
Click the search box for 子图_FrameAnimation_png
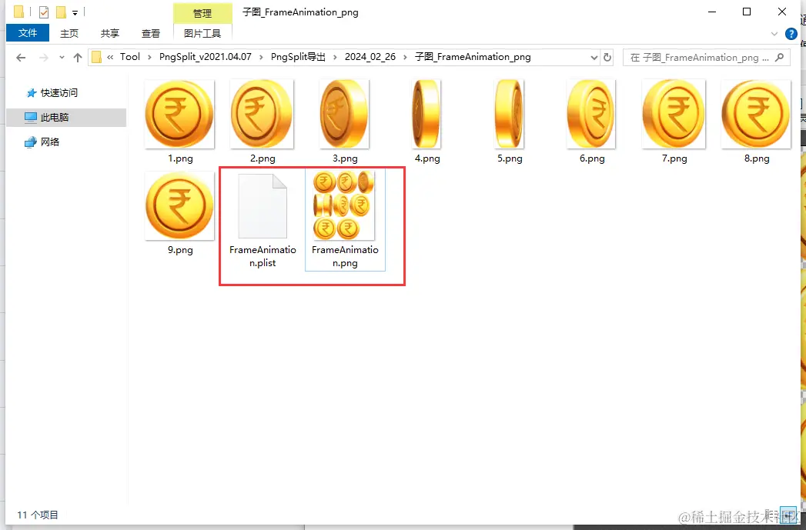point(707,58)
